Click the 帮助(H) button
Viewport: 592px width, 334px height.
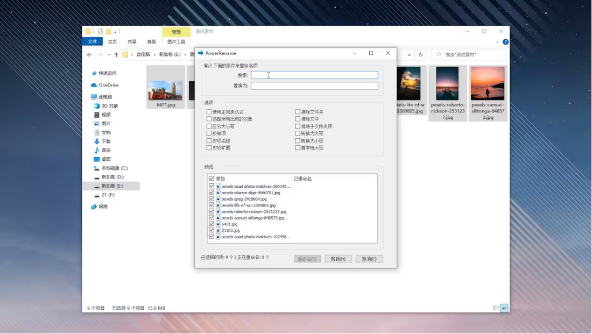339,259
